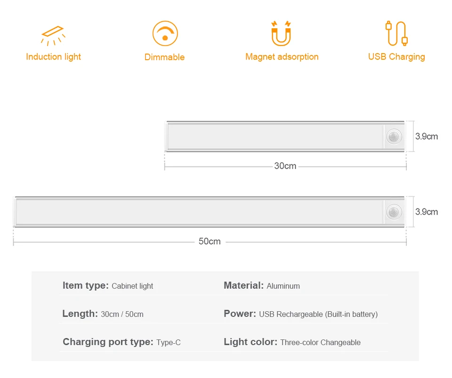Screen dimensions: 452x378
Task: Click the 50cm light's motion sensor
Action: point(394,212)
